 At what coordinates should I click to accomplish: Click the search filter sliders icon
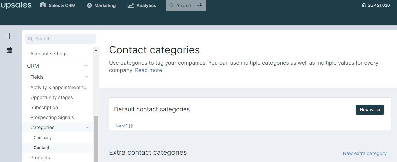200,6
